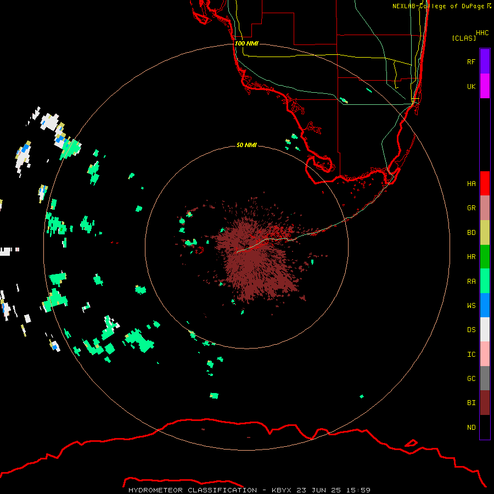Click the NEXLAB-College of DuPage credit text
This screenshot has height=494, width=494.
point(438,6)
